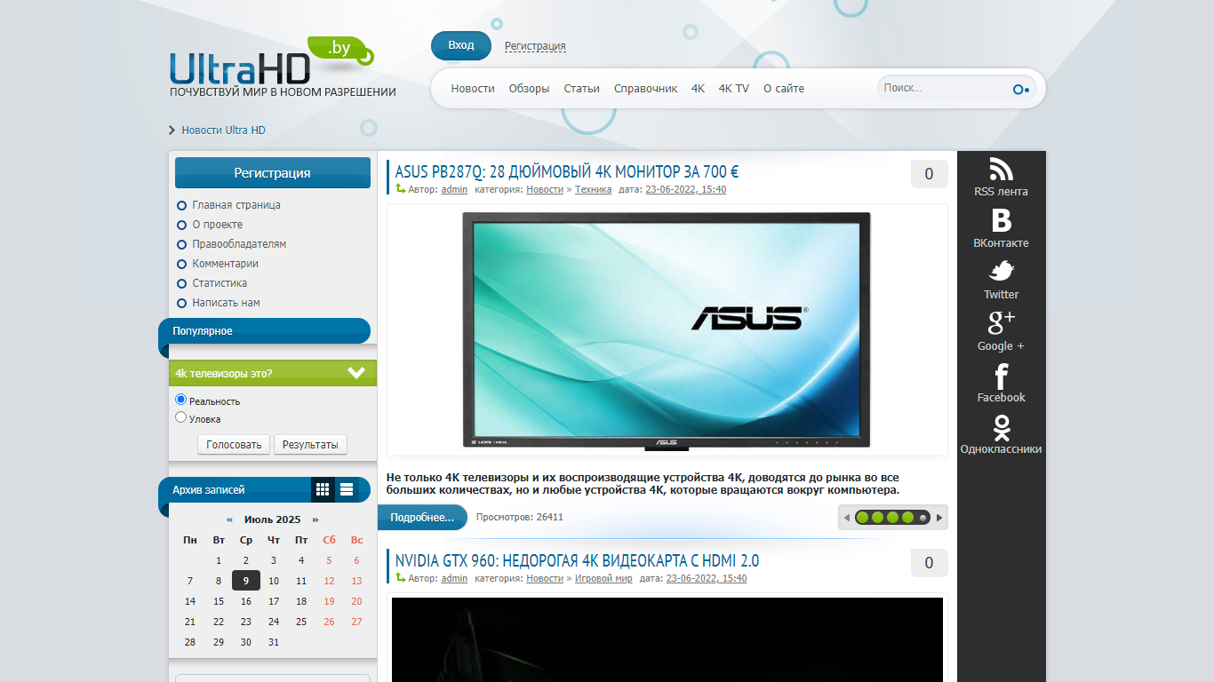The width and height of the screenshot is (1214, 682).
Task: Open the Facebook icon
Action: click(x=1001, y=376)
